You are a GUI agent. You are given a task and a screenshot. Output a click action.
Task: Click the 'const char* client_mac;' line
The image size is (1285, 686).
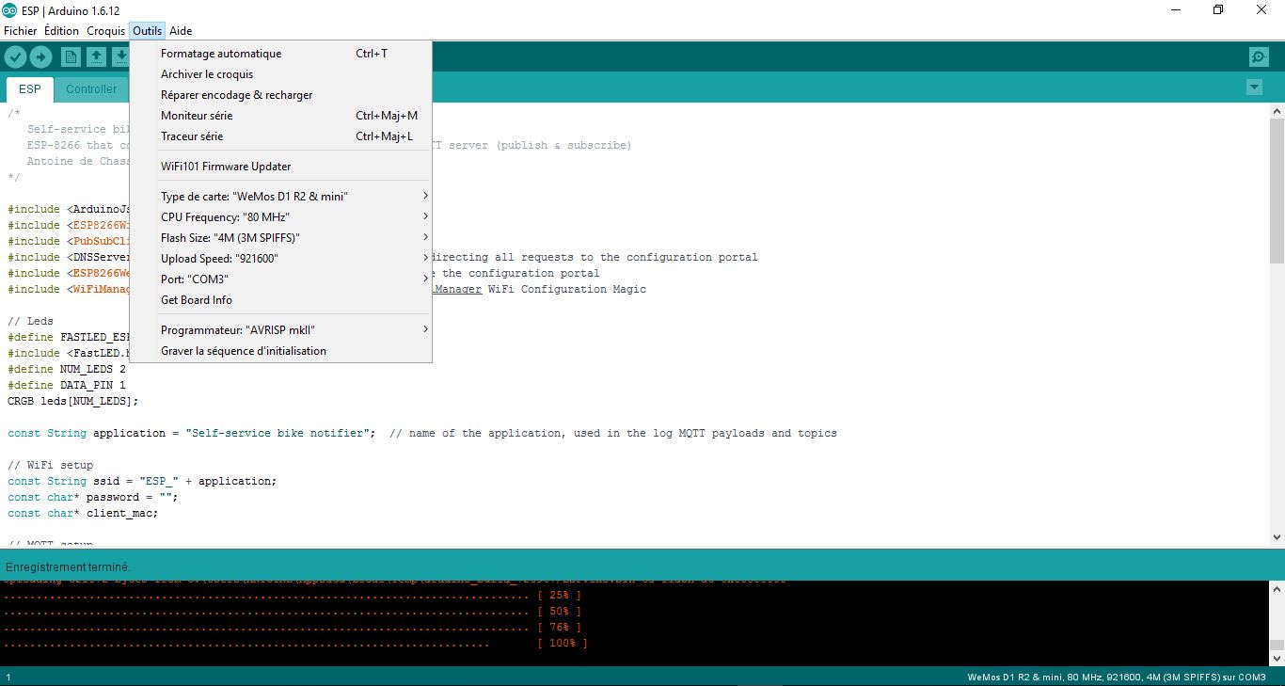83,514
